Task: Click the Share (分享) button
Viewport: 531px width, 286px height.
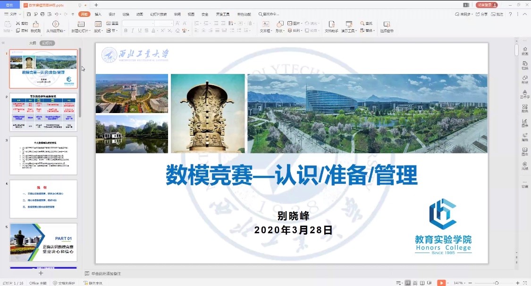Action: pyautogui.click(x=482, y=14)
